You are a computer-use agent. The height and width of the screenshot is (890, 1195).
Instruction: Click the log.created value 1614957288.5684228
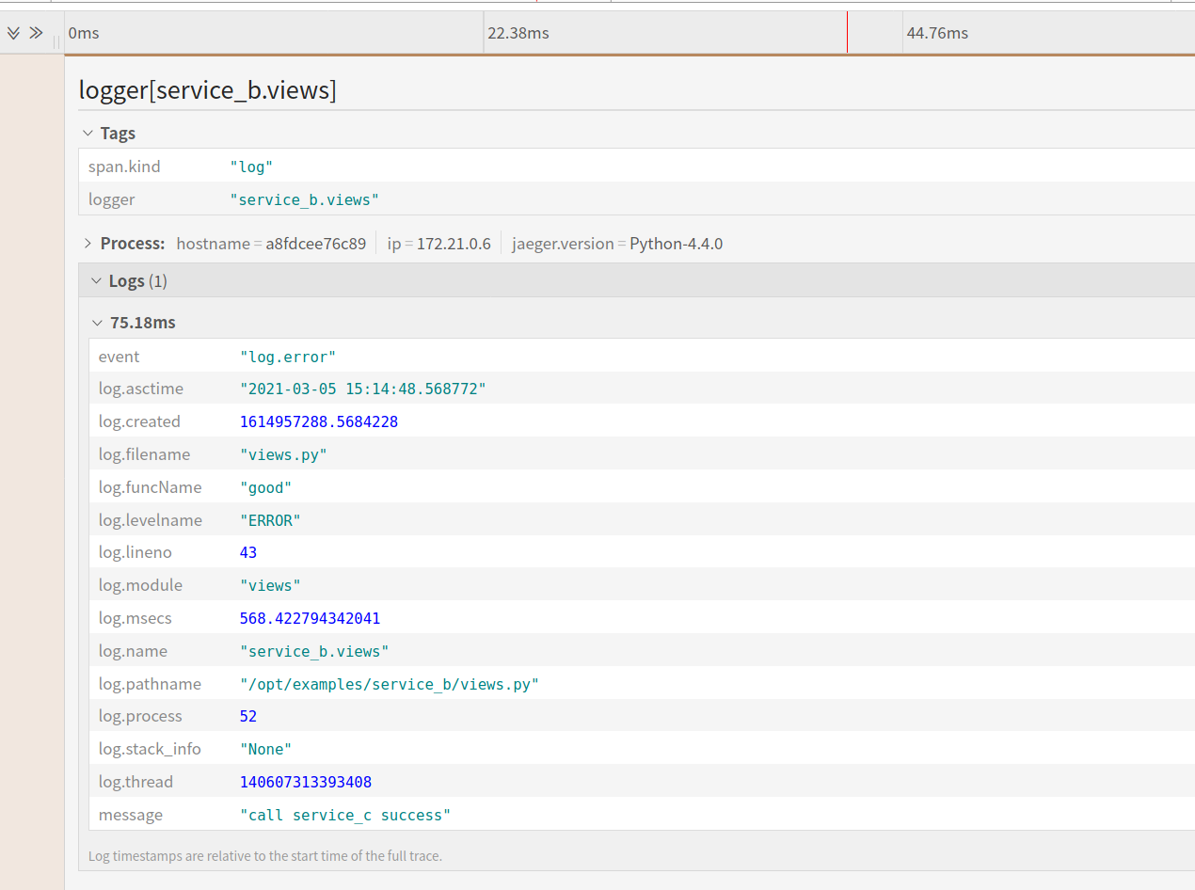coord(319,421)
